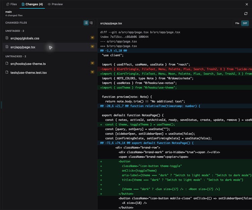
Task: Click the '@@ -1,9 +1,10 @@' hunk header
Action: coord(175,51)
